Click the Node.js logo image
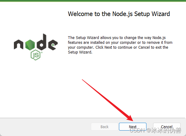Image resolution: width=186 pixels, height=136 pixels. click(36, 47)
